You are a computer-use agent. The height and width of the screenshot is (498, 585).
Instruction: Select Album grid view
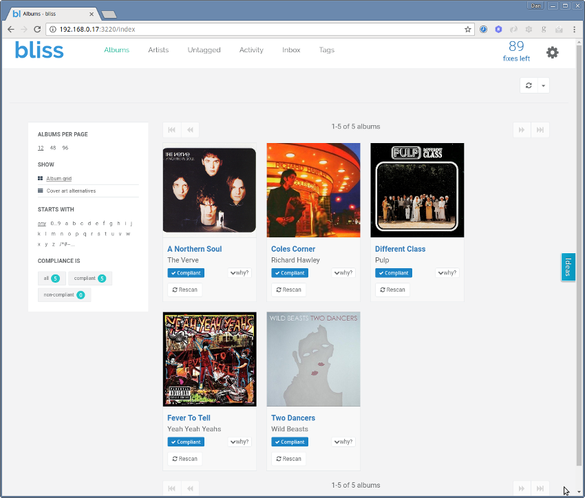(x=59, y=179)
